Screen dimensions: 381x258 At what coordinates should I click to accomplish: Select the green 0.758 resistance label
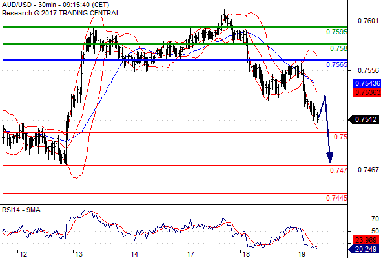pos(338,48)
